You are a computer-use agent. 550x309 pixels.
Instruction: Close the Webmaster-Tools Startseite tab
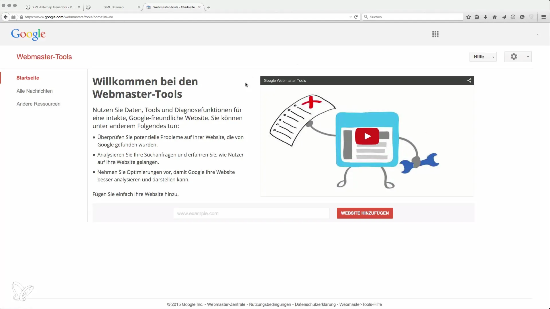click(199, 7)
